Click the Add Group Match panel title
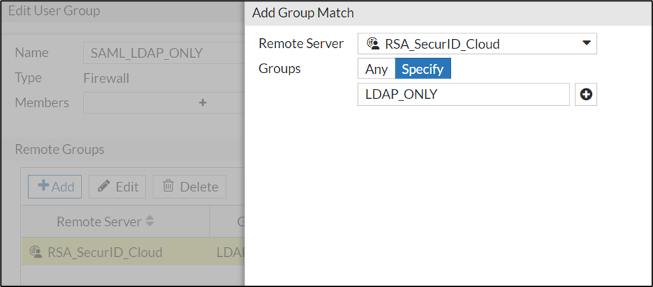Screen dimensions: 653x287 click(303, 12)
